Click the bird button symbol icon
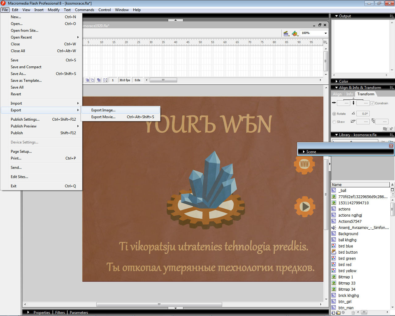The height and width of the screenshot is (316, 395). [334, 252]
